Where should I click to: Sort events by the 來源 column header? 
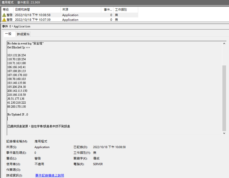(66, 9)
